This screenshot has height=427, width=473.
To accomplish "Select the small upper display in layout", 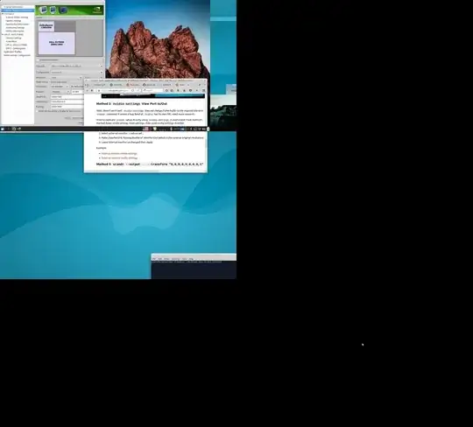I will click(46, 26).
